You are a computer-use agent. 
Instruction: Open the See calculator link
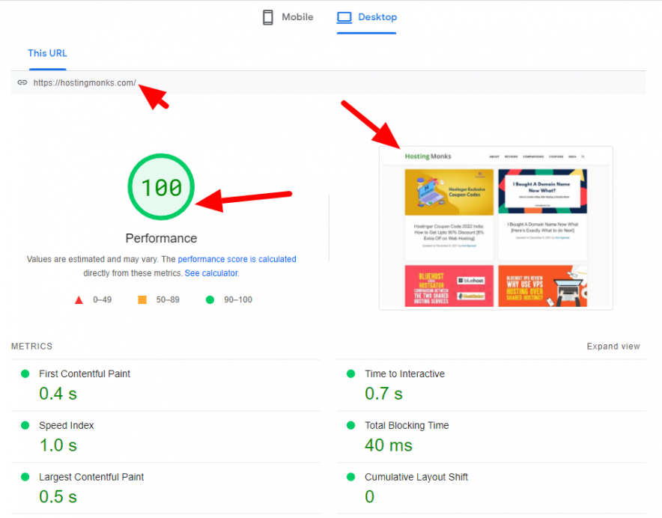click(210, 272)
